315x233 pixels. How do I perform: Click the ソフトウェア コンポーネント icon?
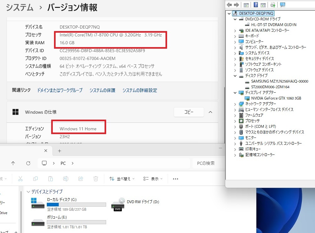click(241, 64)
